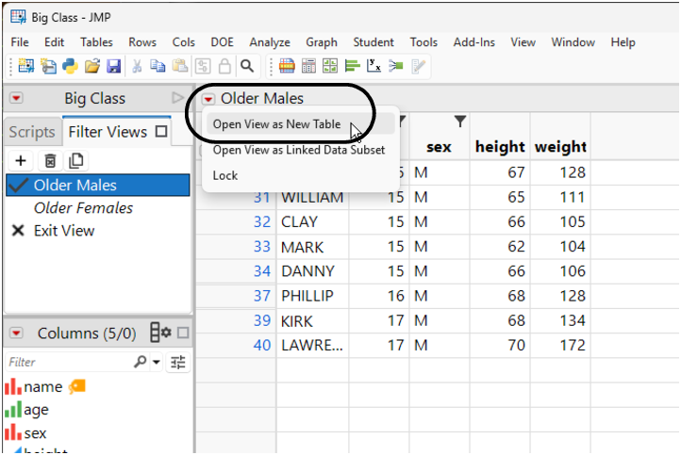Click the sex column header
The height and width of the screenshot is (455, 681).
click(440, 147)
